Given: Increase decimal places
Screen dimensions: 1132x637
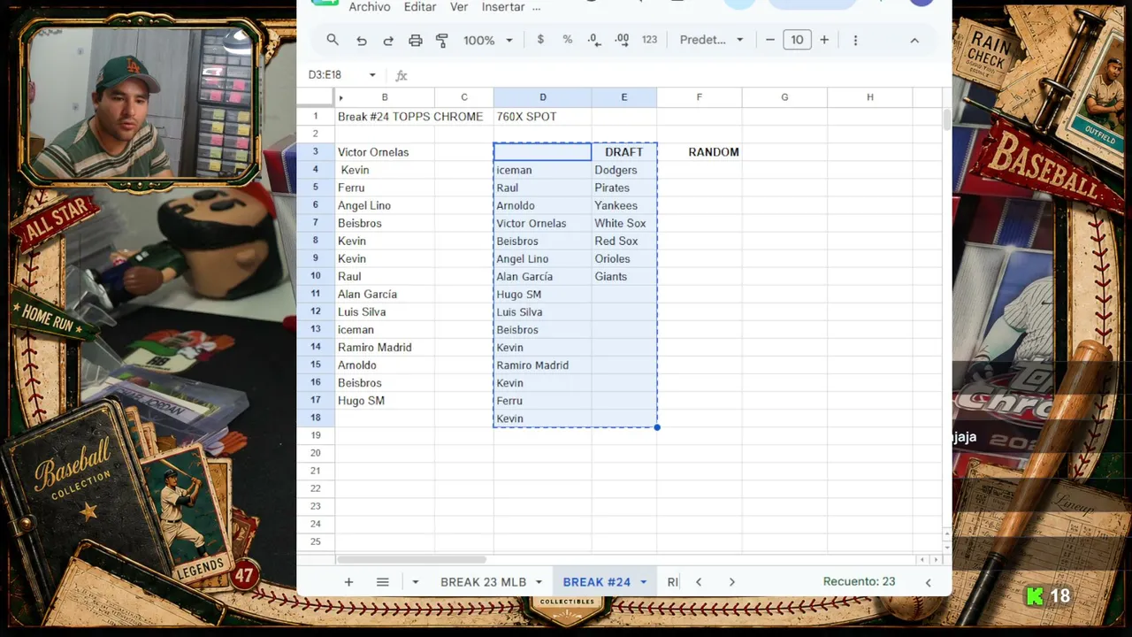Looking at the screenshot, I should click(x=622, y=40).
